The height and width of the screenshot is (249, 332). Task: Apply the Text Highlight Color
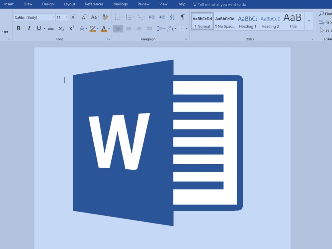tap(92, 29)
